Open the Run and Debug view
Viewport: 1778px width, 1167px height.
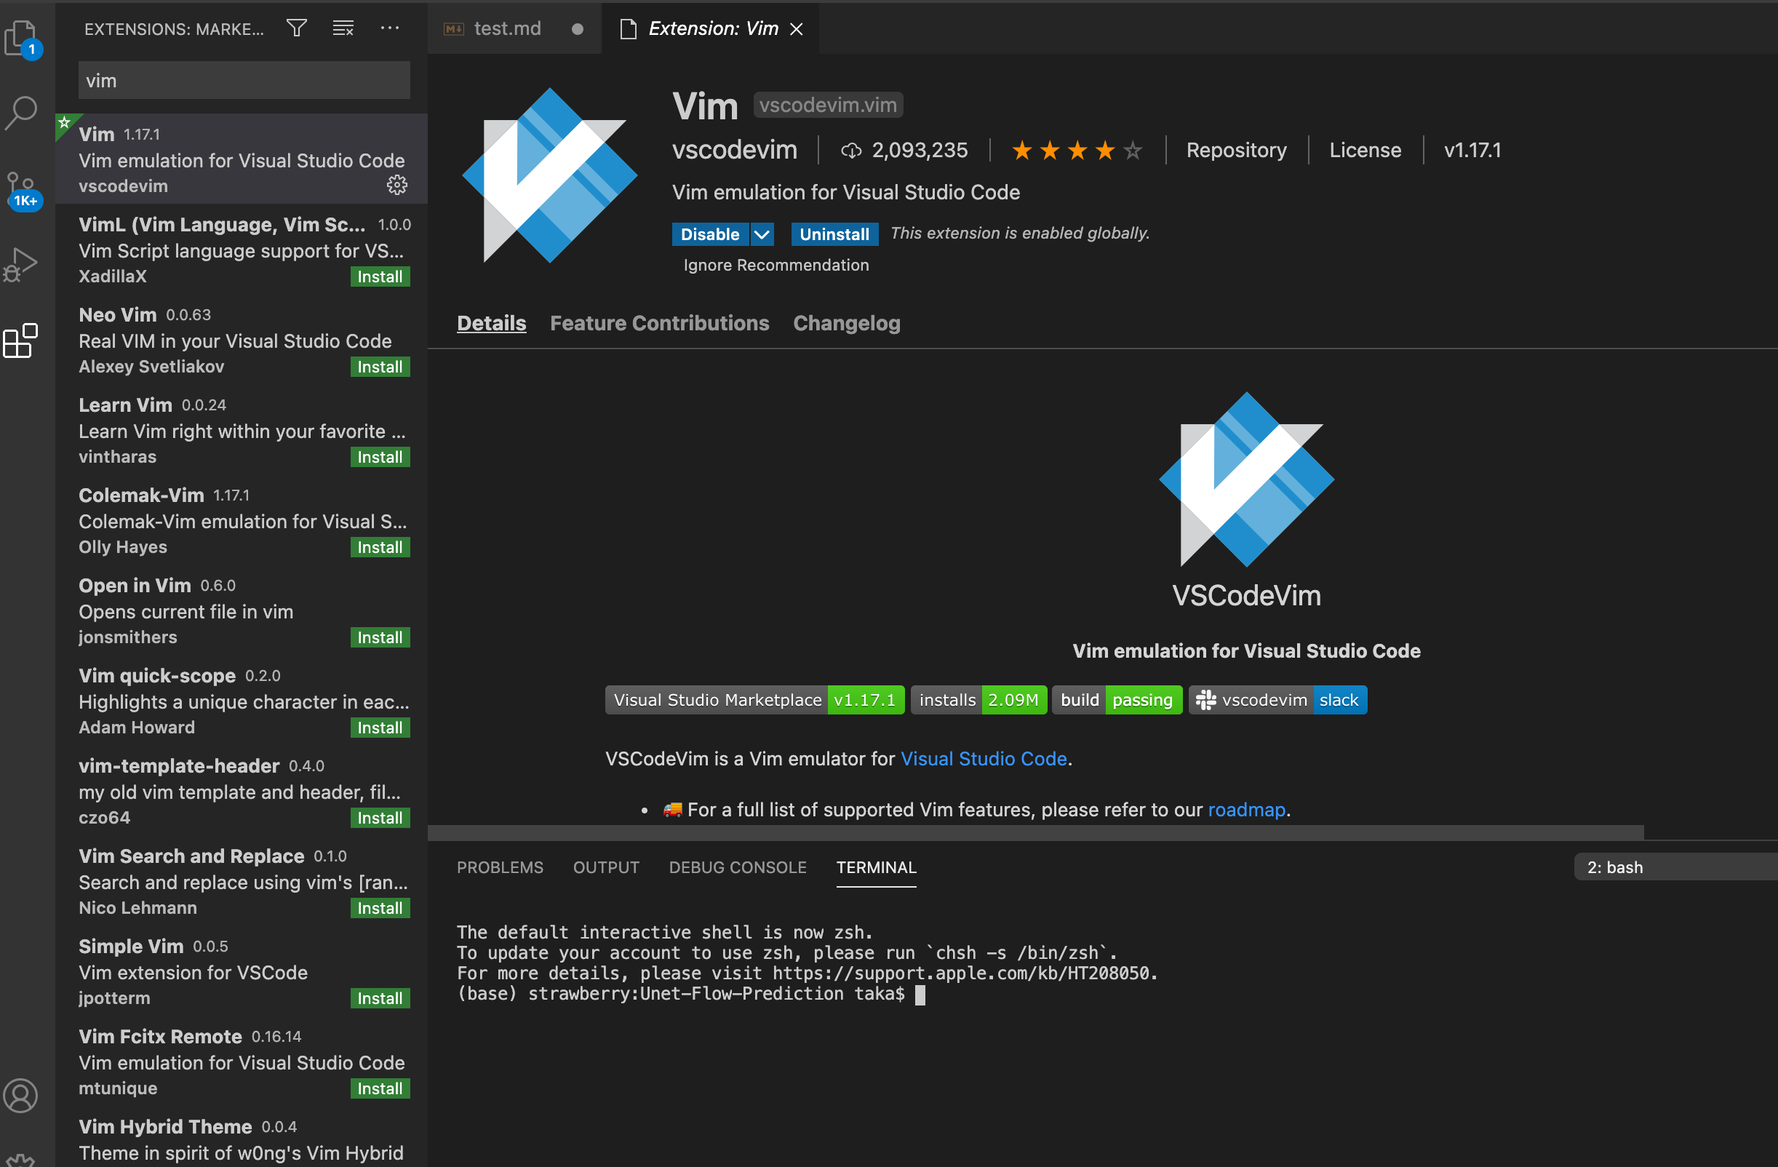click(x=21, y=265)
